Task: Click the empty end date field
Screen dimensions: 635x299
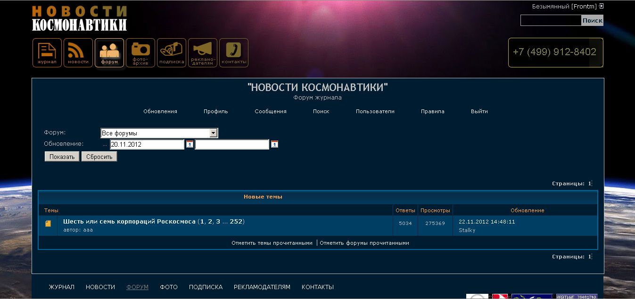Action: click(x=232, y=144)
